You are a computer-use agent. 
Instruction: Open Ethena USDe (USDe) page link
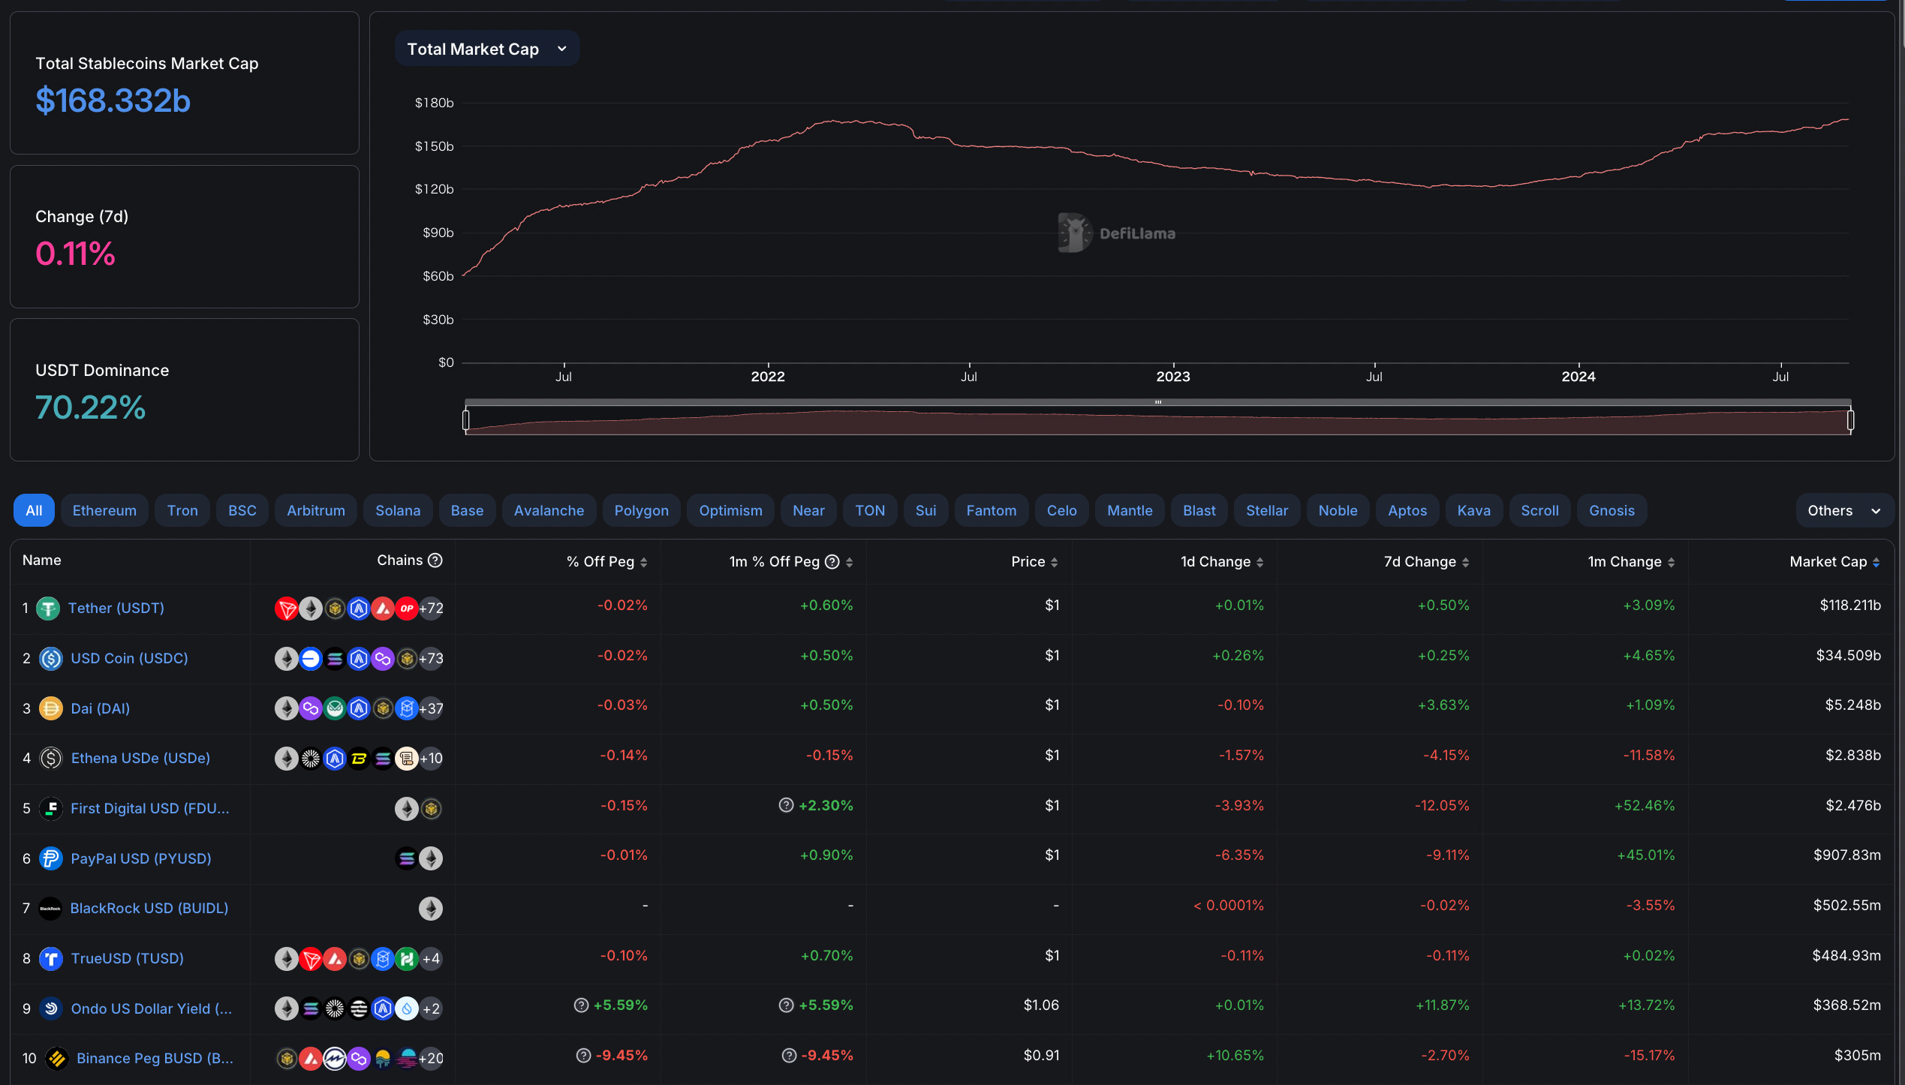click(140, 758)
